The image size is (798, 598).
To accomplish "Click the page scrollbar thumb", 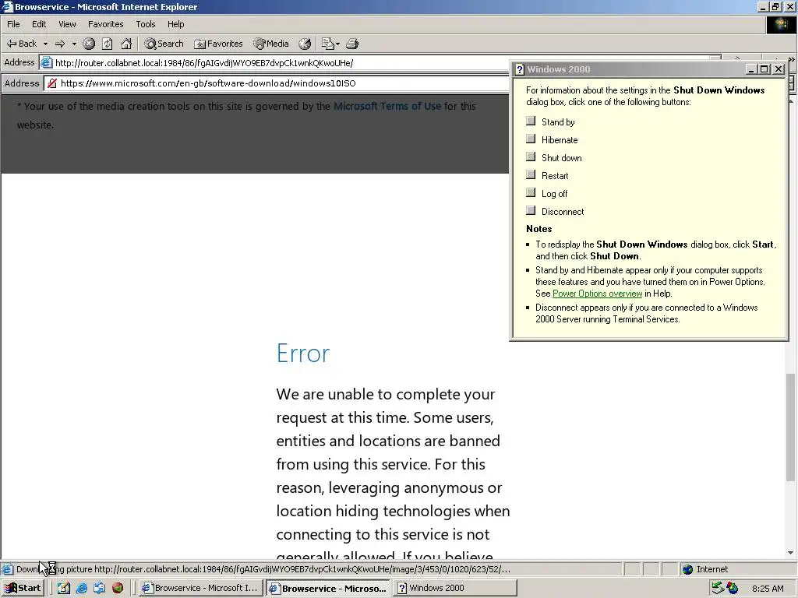I will [x=790, y=427].
